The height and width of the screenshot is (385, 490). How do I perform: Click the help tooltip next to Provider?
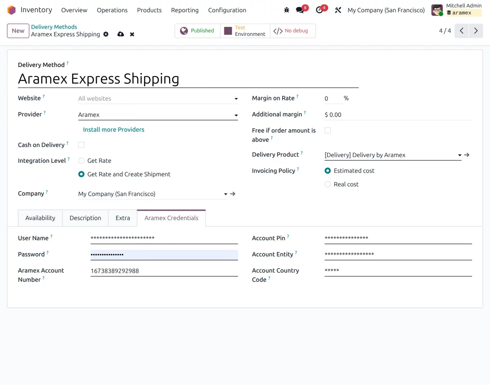point(45,113)
